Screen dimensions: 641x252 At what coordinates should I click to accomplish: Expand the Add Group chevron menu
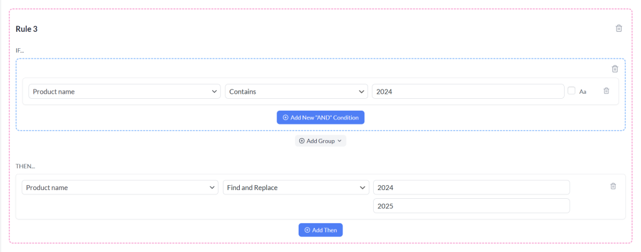[339, 141]
